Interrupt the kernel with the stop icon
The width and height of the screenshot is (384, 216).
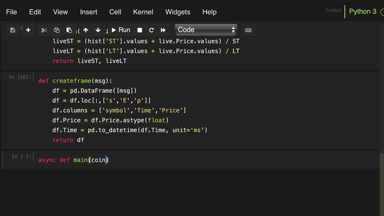click(140, 30)
